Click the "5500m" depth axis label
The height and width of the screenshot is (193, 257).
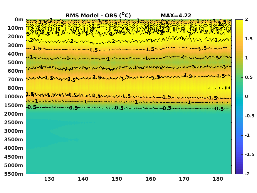pyautogui.click(x=14, y=174)
